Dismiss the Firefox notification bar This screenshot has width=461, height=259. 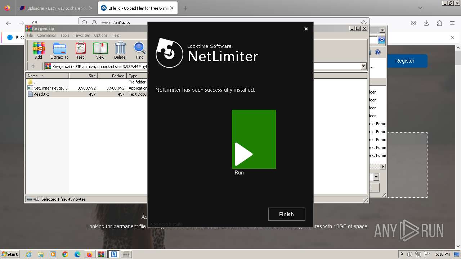452,37
